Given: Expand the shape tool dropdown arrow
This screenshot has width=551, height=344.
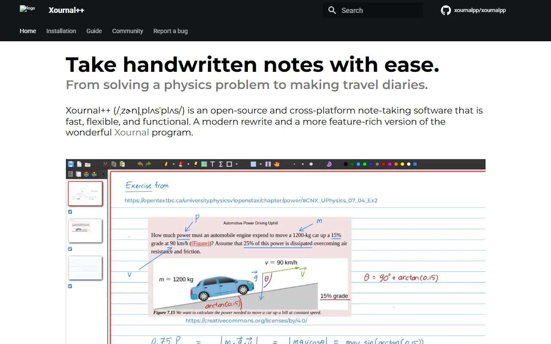Looking at the screenshot, I should tap(236, 164).
